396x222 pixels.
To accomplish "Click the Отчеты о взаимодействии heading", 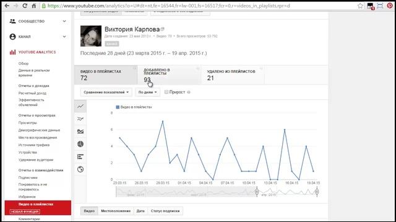I will click(x=41, y=170).
